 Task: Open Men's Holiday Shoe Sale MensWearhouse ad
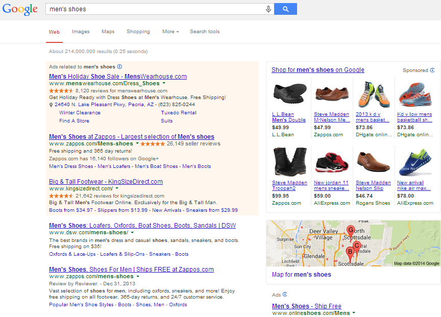tap(118, 77)
